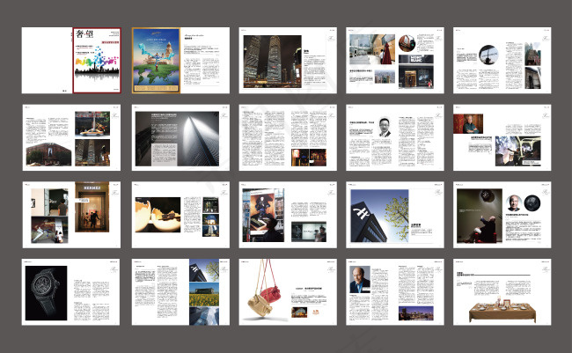
Task: Select the dining table with brown tablecloth spread
Action: click(x=502, y=292)
